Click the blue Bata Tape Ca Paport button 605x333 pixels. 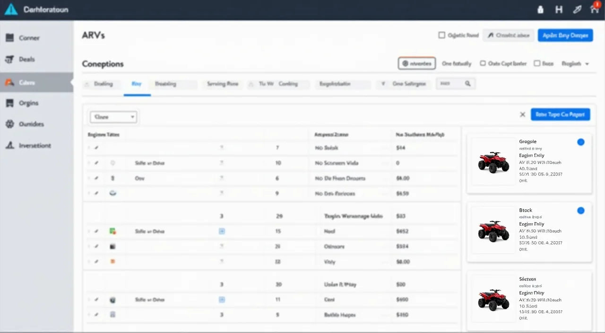click(x=561, y=114)
